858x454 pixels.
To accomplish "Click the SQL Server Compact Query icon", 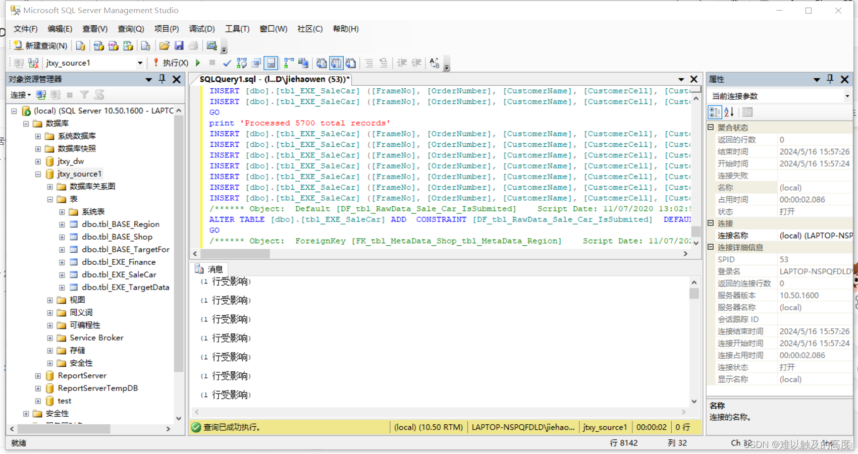I will coord(145,46).
